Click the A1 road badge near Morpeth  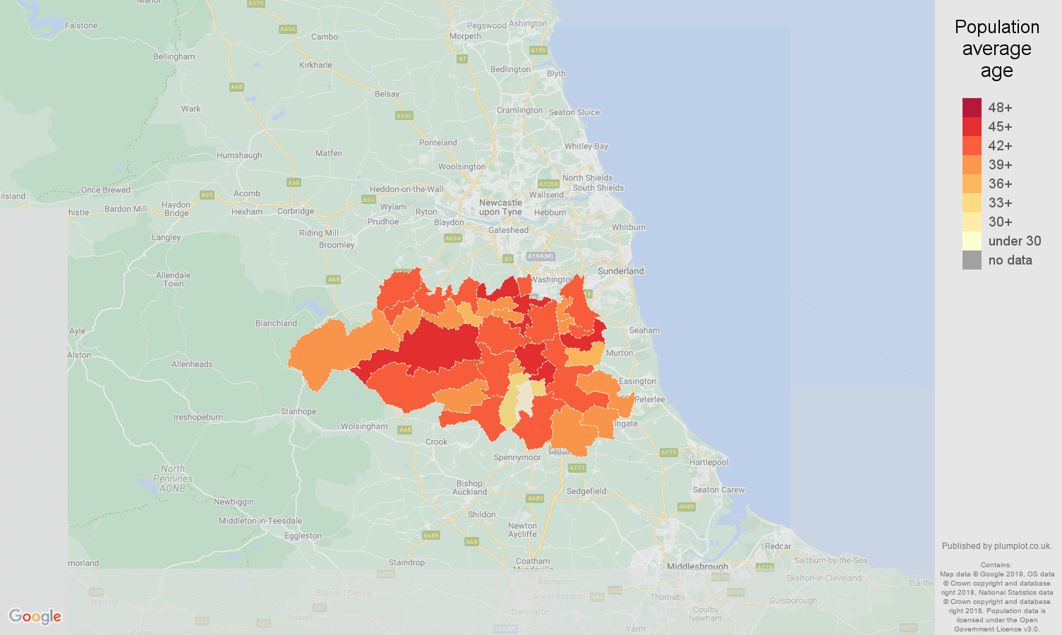point(462,59)
